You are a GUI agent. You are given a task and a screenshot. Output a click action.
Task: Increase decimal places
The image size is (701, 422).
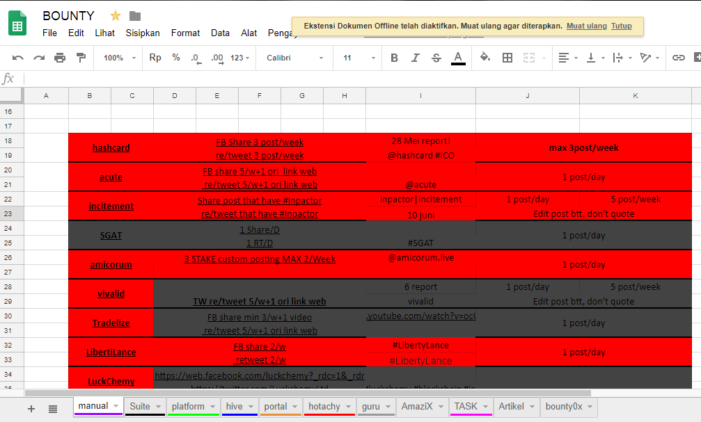pos(217,58)
